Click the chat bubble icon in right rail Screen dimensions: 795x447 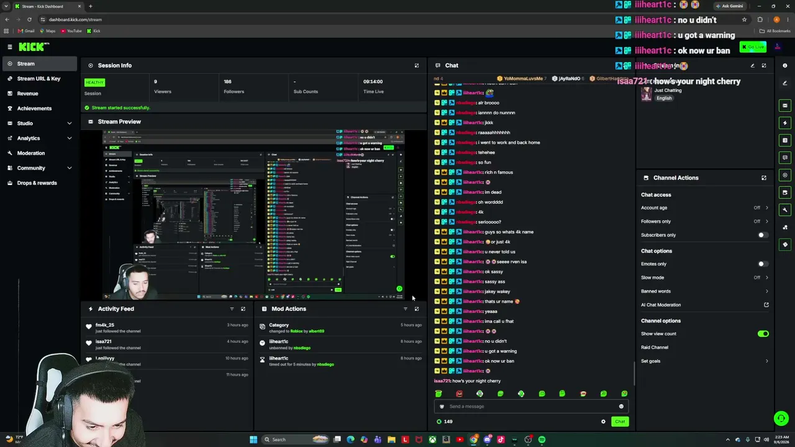tap(785, 158)
